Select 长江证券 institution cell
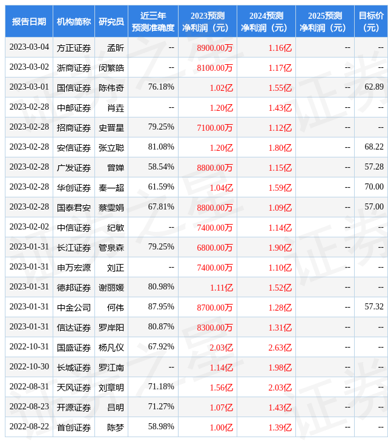 point(74,248)
